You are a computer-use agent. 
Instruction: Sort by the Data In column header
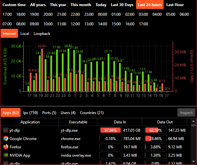(x=120, y=122)
